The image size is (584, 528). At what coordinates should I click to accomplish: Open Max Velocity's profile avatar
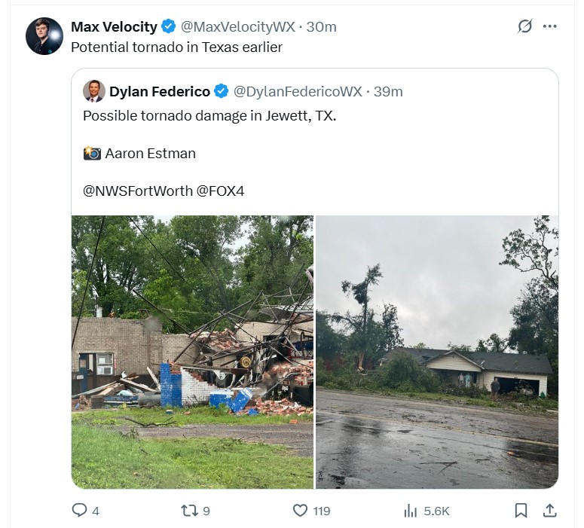point(44,36)
